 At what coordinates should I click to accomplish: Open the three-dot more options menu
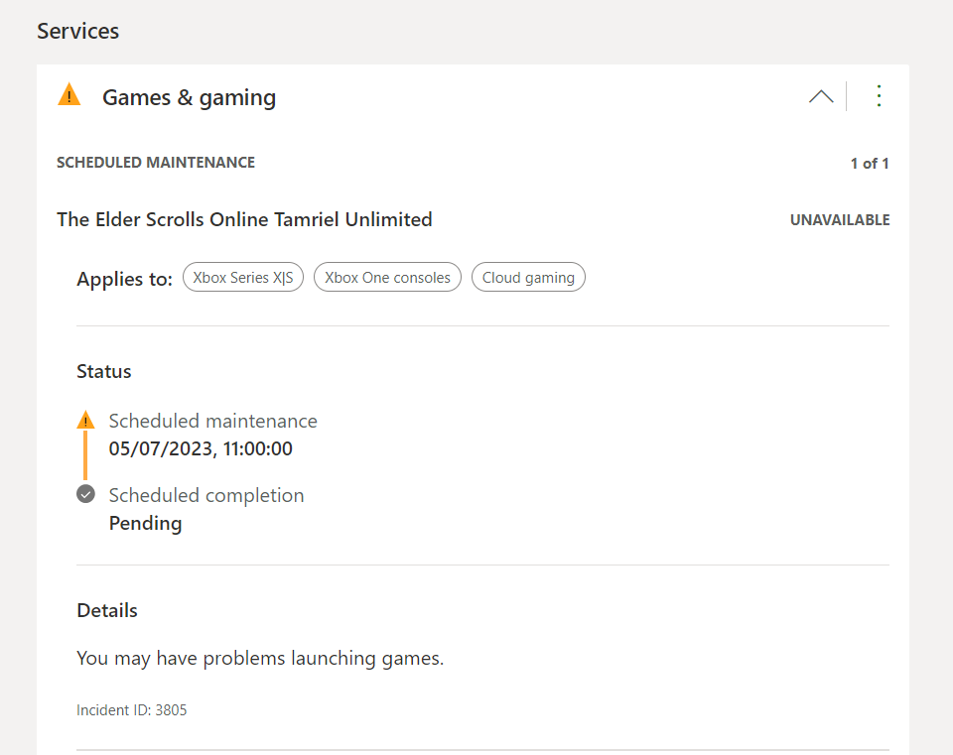879,96
